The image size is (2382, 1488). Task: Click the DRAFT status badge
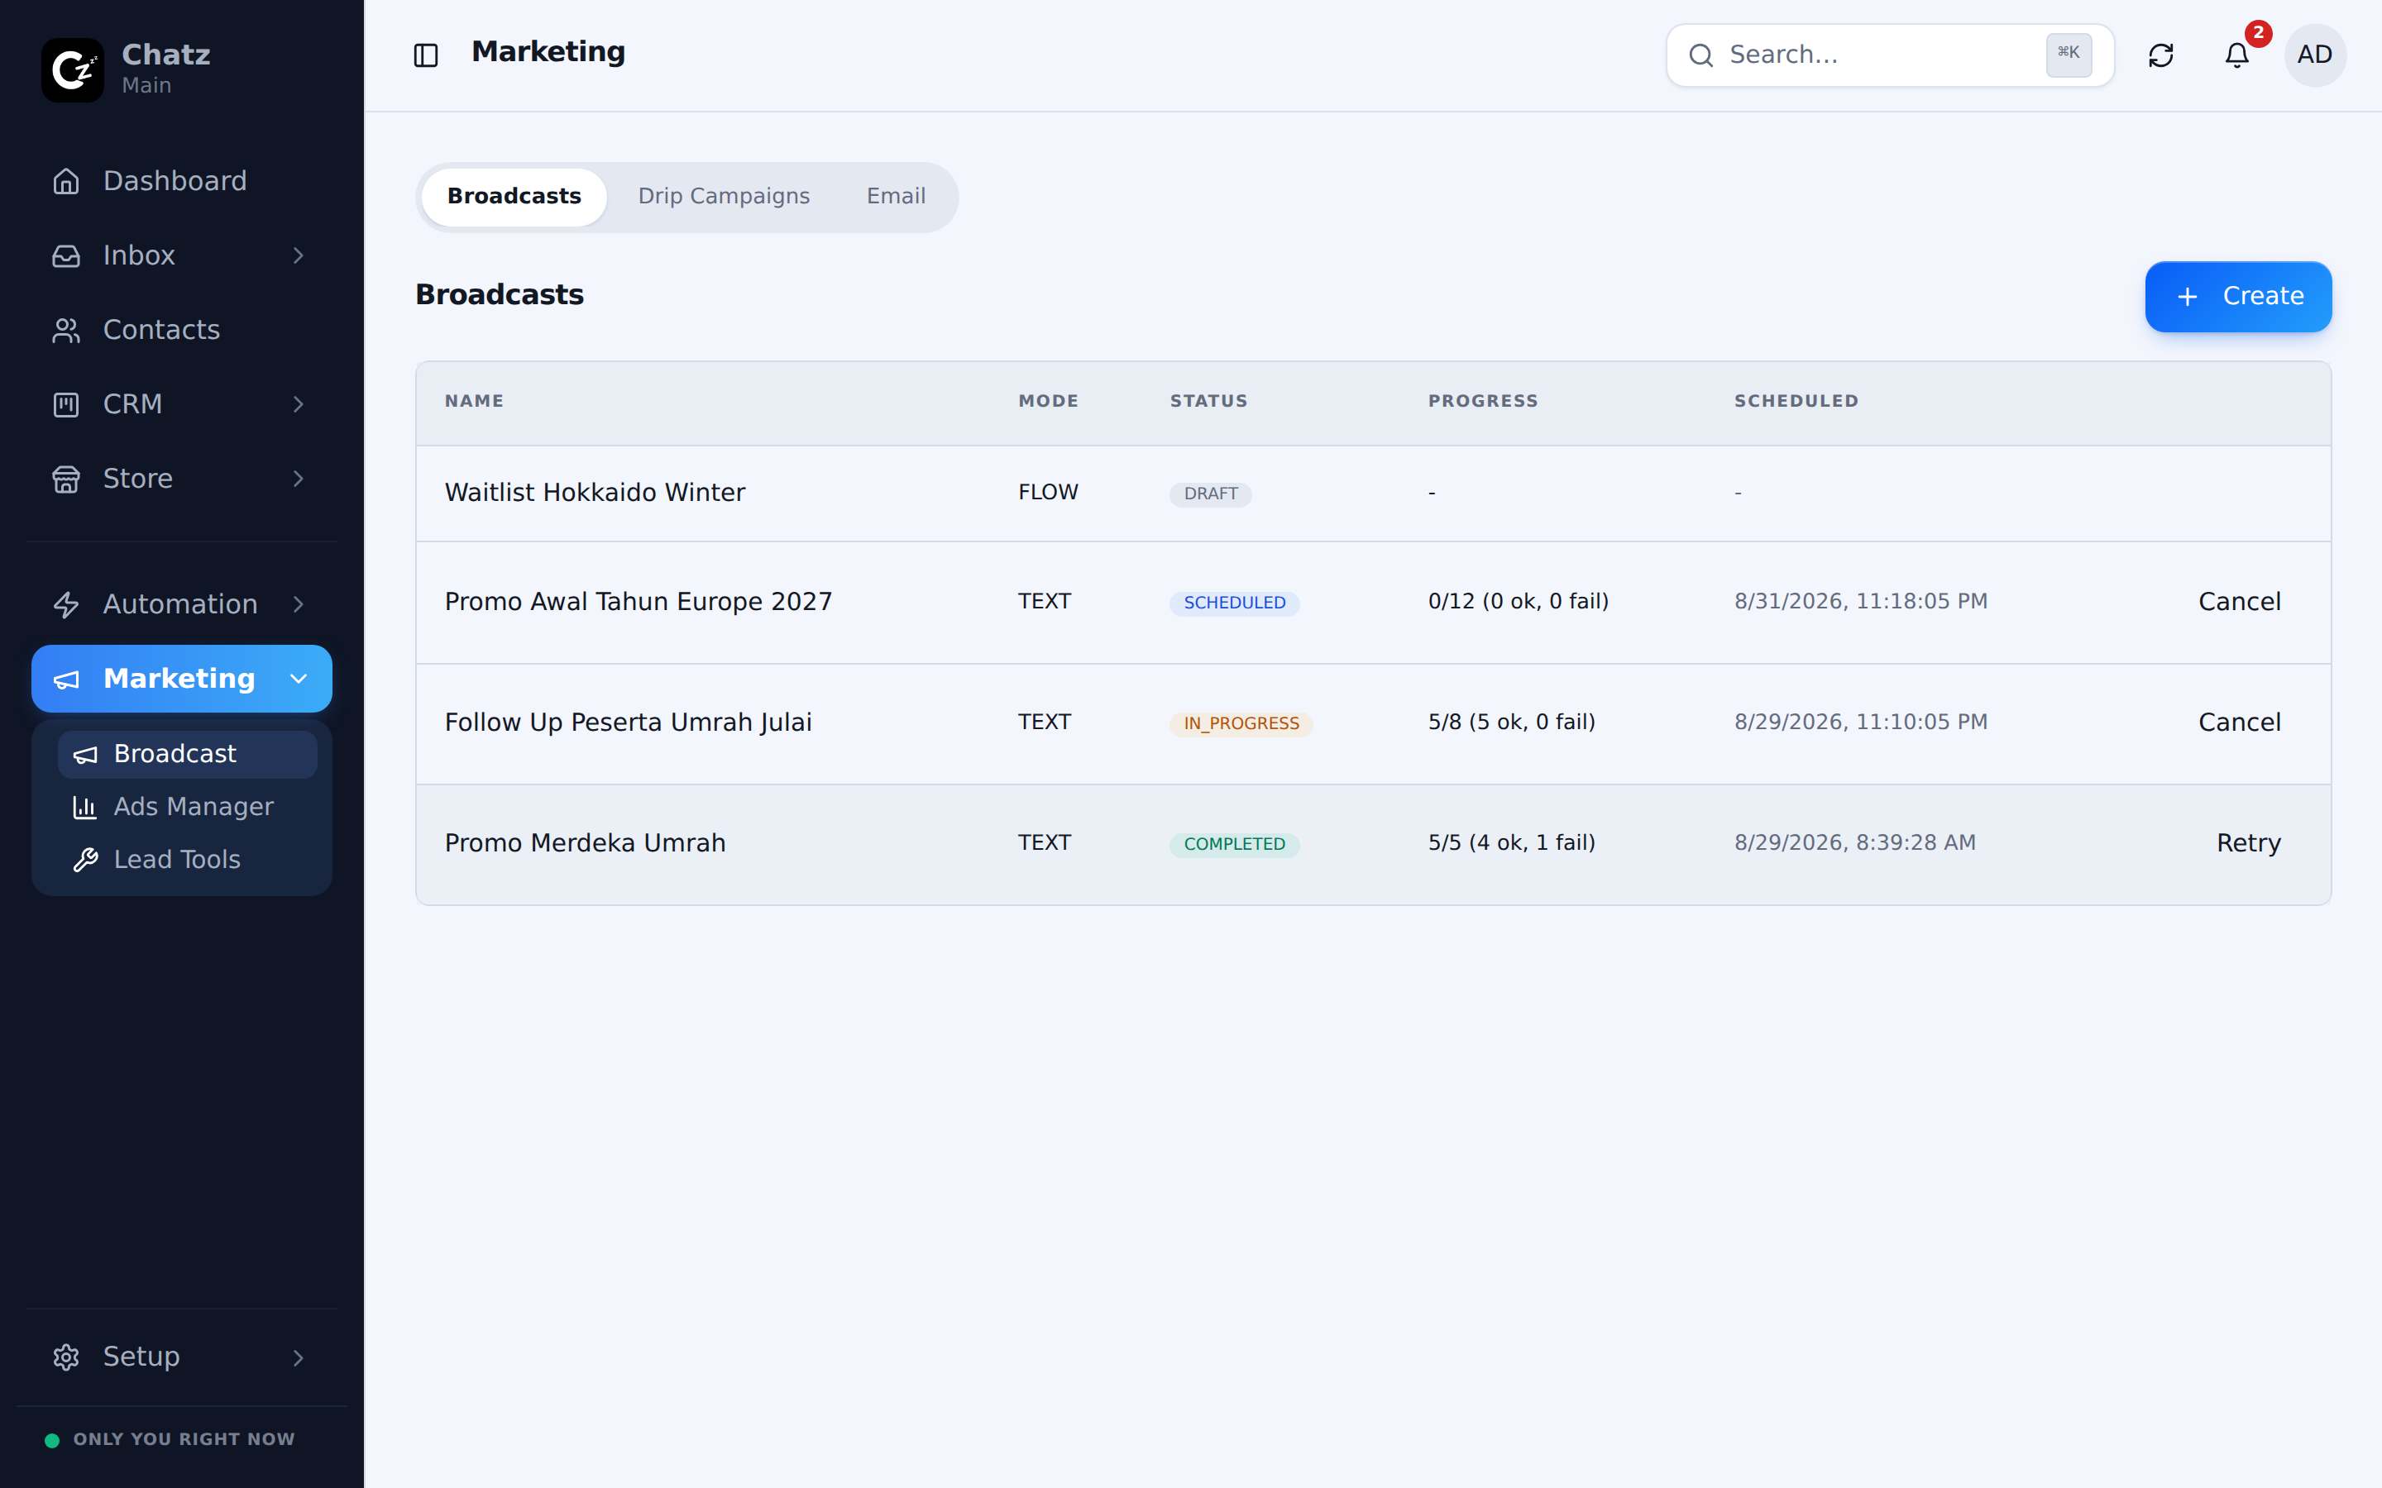(1211, 494)
